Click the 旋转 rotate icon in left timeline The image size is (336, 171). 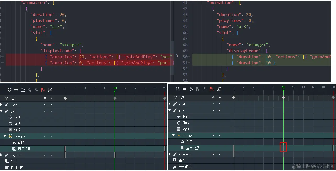click(x=10, y=124)
